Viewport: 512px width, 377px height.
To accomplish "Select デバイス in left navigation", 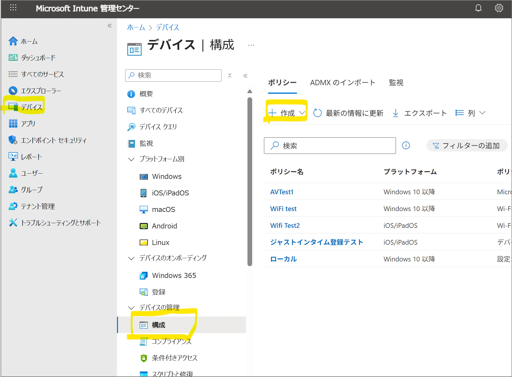I will coord(26,107).
